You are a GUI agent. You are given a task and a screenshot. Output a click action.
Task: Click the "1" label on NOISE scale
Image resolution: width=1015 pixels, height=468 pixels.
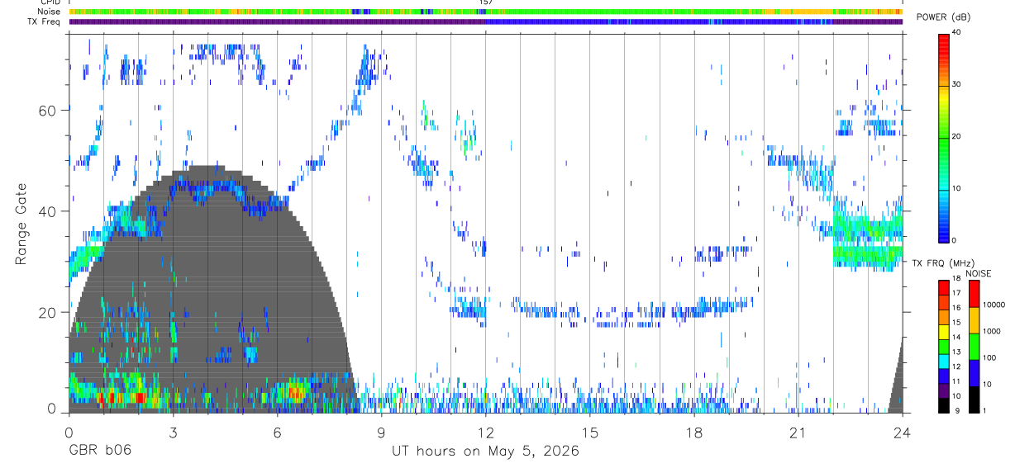[x=985, y=410]
